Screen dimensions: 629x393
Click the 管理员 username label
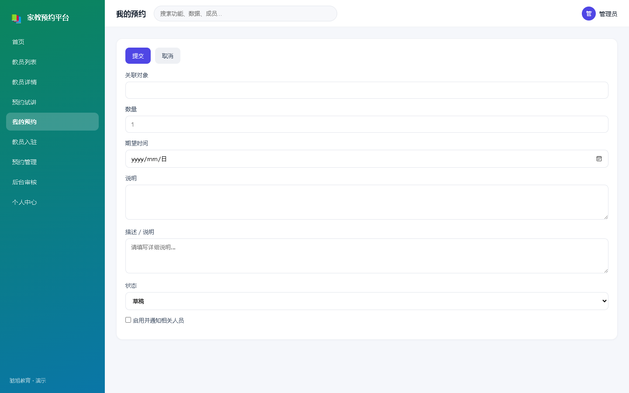pos(608,14)
